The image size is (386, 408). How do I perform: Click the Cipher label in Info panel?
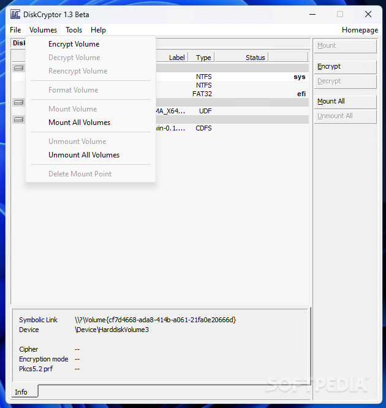click(29, 349)
